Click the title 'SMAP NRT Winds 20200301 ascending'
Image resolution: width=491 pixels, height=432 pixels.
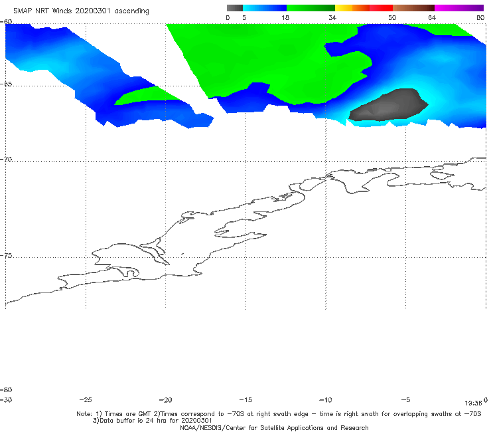(81, 11)
